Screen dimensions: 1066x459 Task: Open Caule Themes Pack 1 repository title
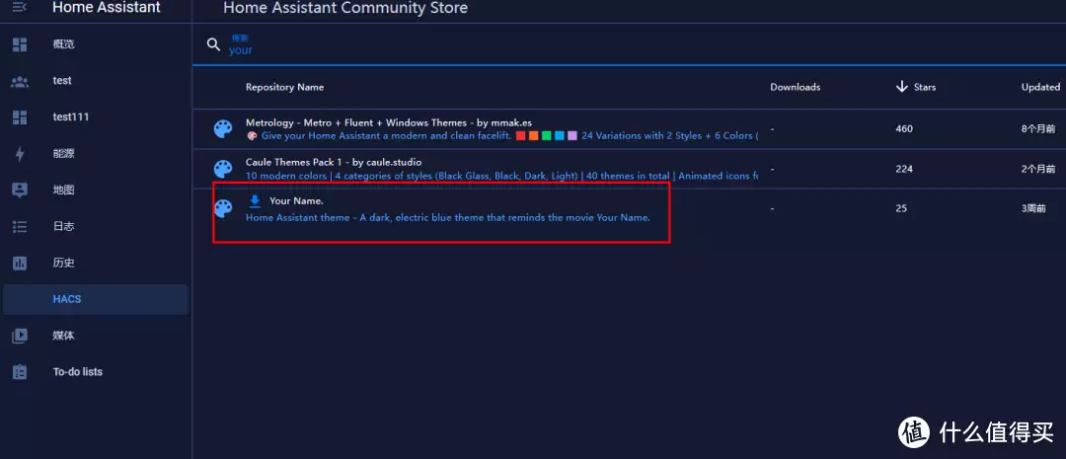pyautogui.click(x=334, y=163)
